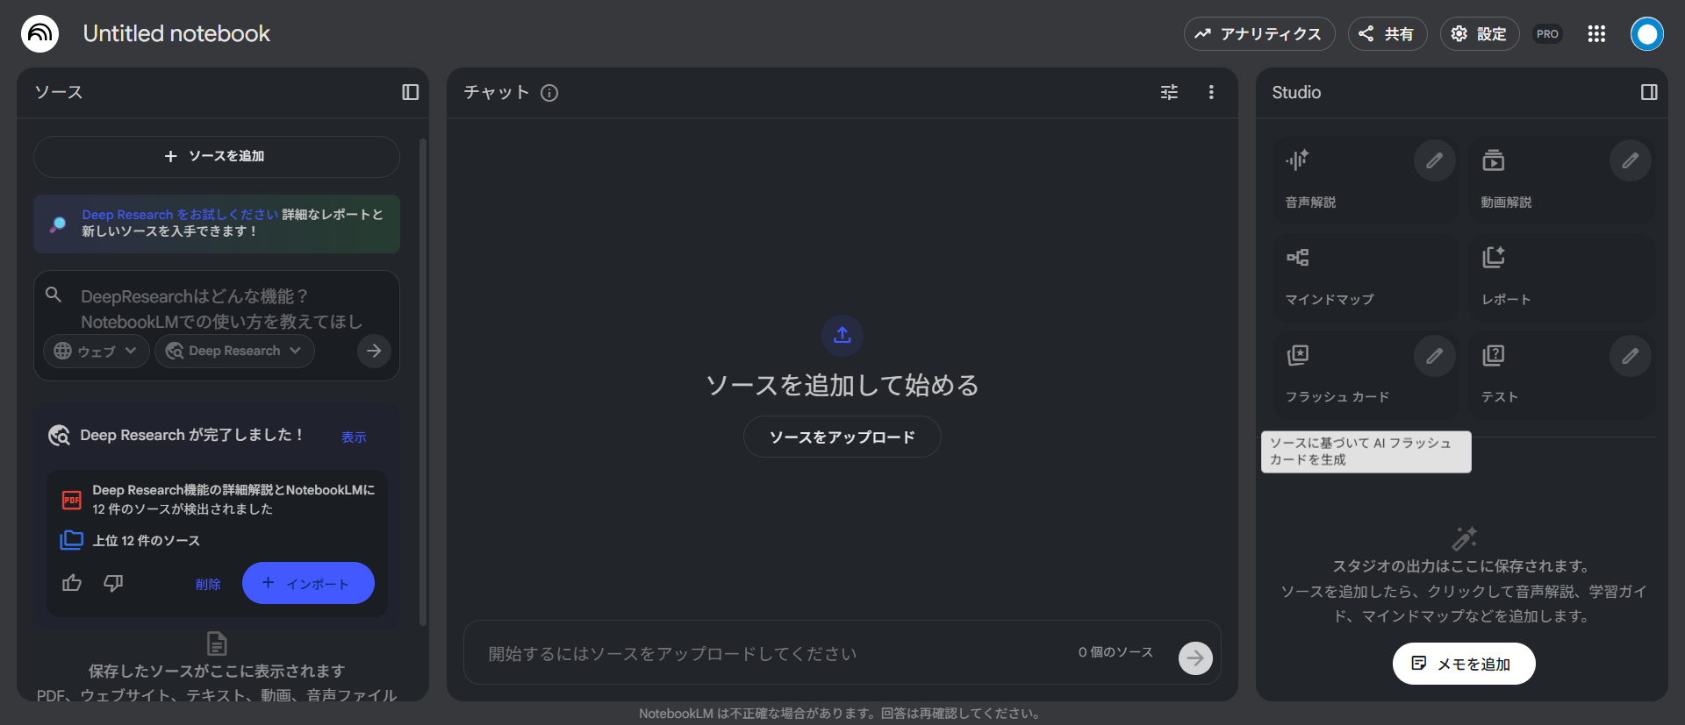Collapse the ソース panel
This screenshot has width=1685, height=725.
410,92
